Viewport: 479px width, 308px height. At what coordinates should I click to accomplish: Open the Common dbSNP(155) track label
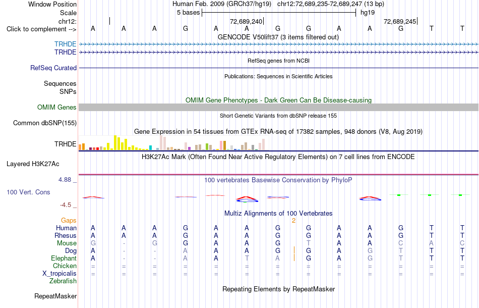click(45, 123)
